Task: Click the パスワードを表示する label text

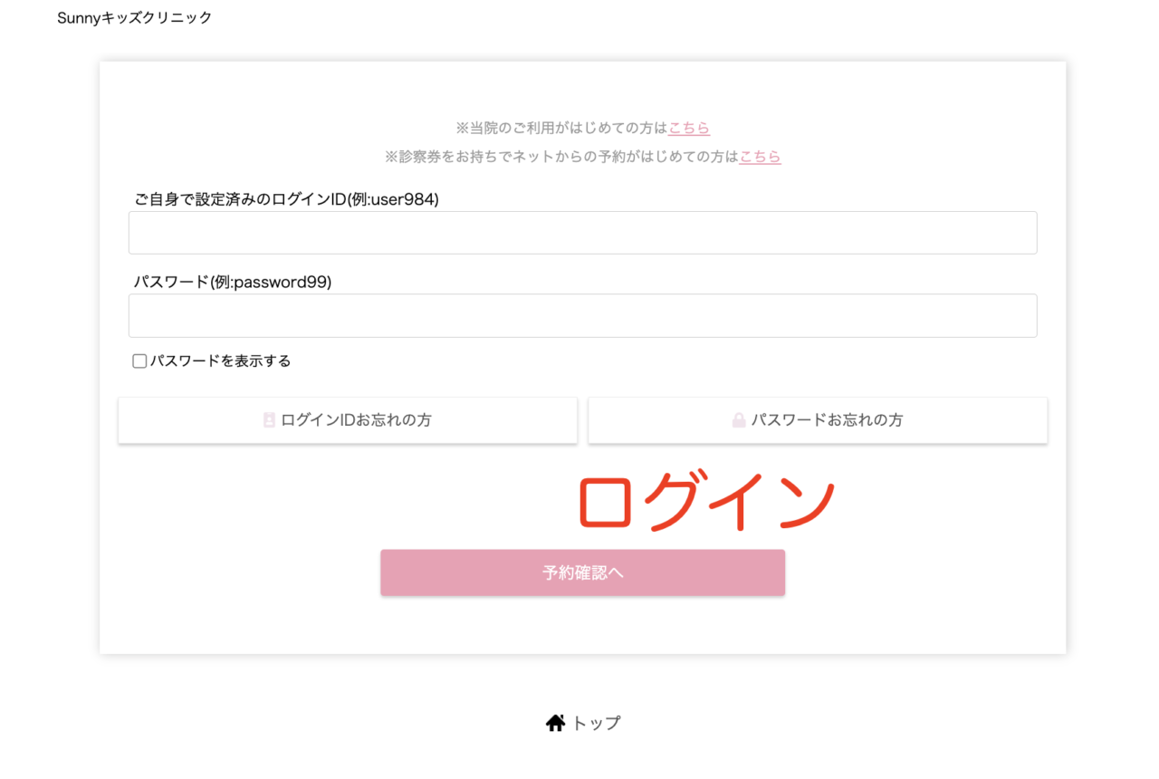Action: tap(220, 361)
